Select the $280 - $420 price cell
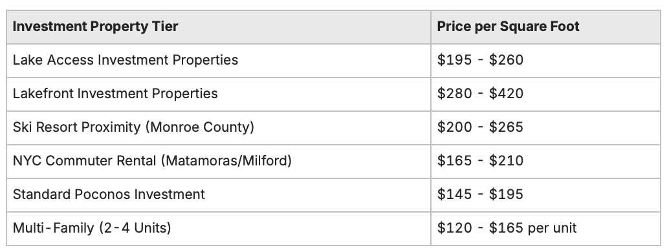 click(x=545, y=94)
